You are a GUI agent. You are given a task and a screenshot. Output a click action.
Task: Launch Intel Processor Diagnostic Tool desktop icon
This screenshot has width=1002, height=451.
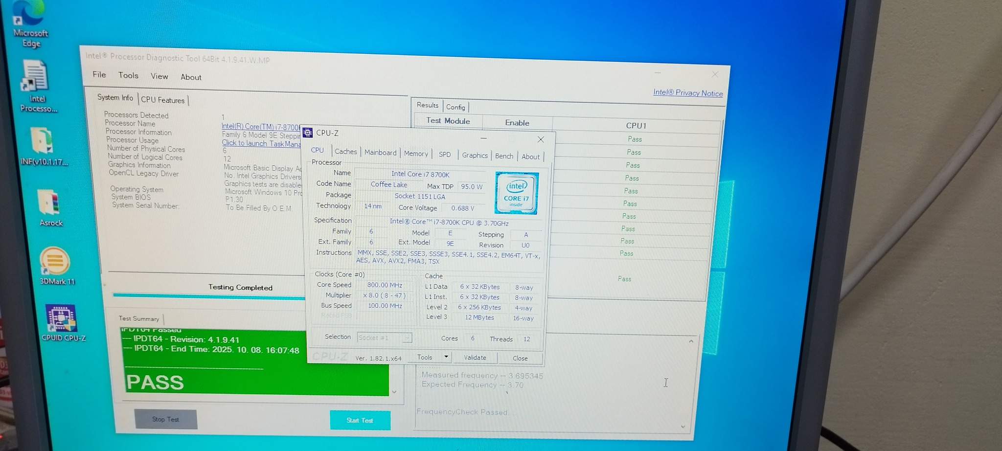[36, 86]
